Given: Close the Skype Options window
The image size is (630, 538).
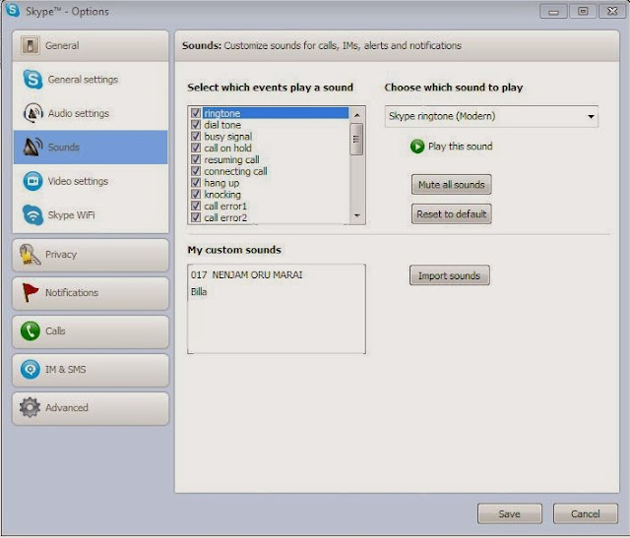Looking at the screenshot, I should [x=612, y=11].
